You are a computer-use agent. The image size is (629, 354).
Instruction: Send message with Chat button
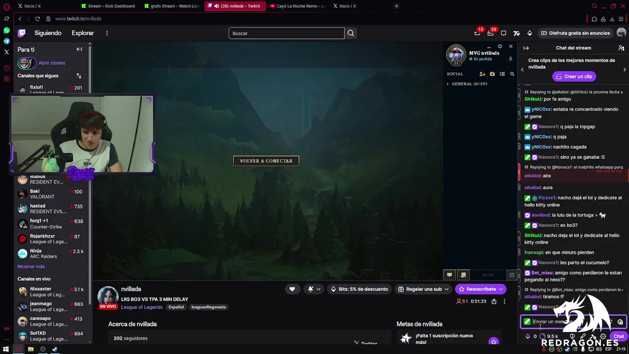point(618,336)
